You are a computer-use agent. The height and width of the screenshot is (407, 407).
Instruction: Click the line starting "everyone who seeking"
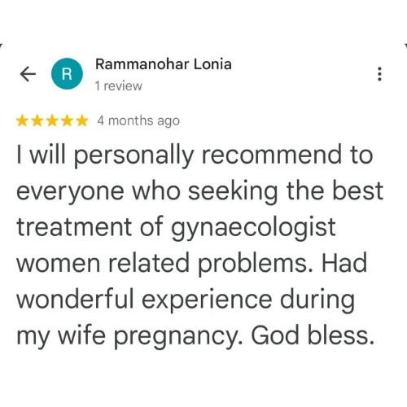coord(199,191)
